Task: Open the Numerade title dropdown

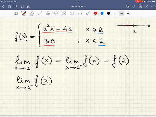Action: coord(78,6)
